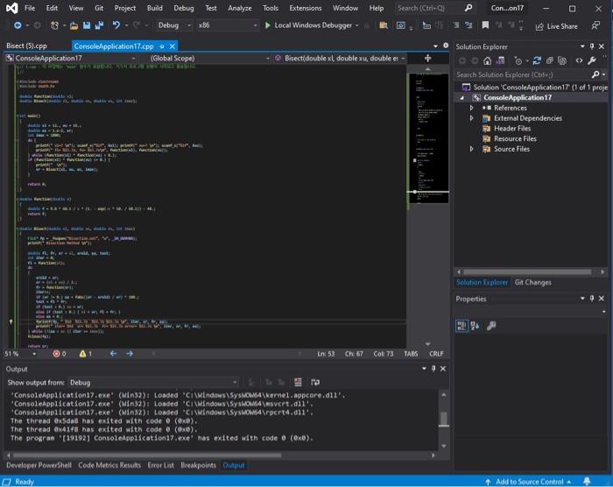Click Add to Source Control in status bar
613x487 pixels.
click(528, 482)
